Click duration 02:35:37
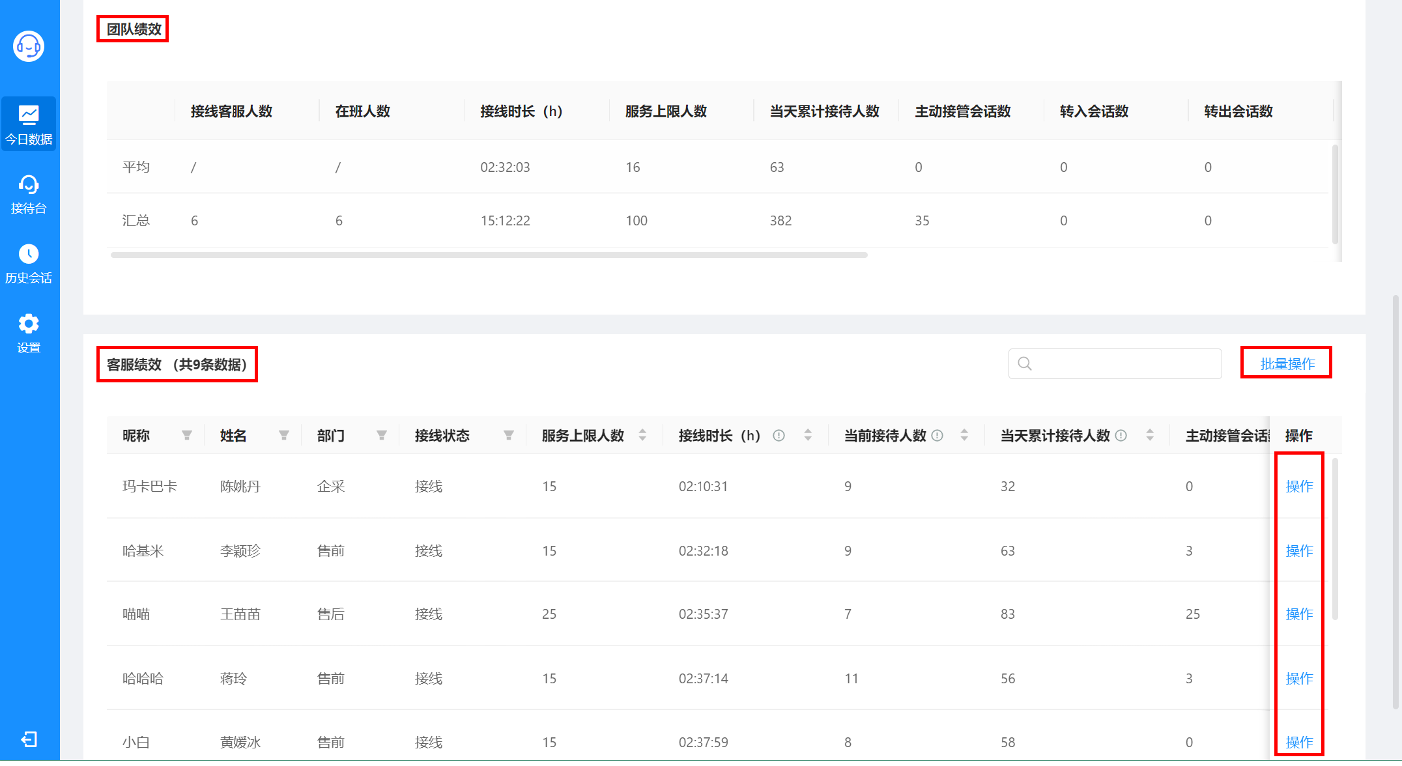This screenshot has height=766, width=1402. coord(704,614)
